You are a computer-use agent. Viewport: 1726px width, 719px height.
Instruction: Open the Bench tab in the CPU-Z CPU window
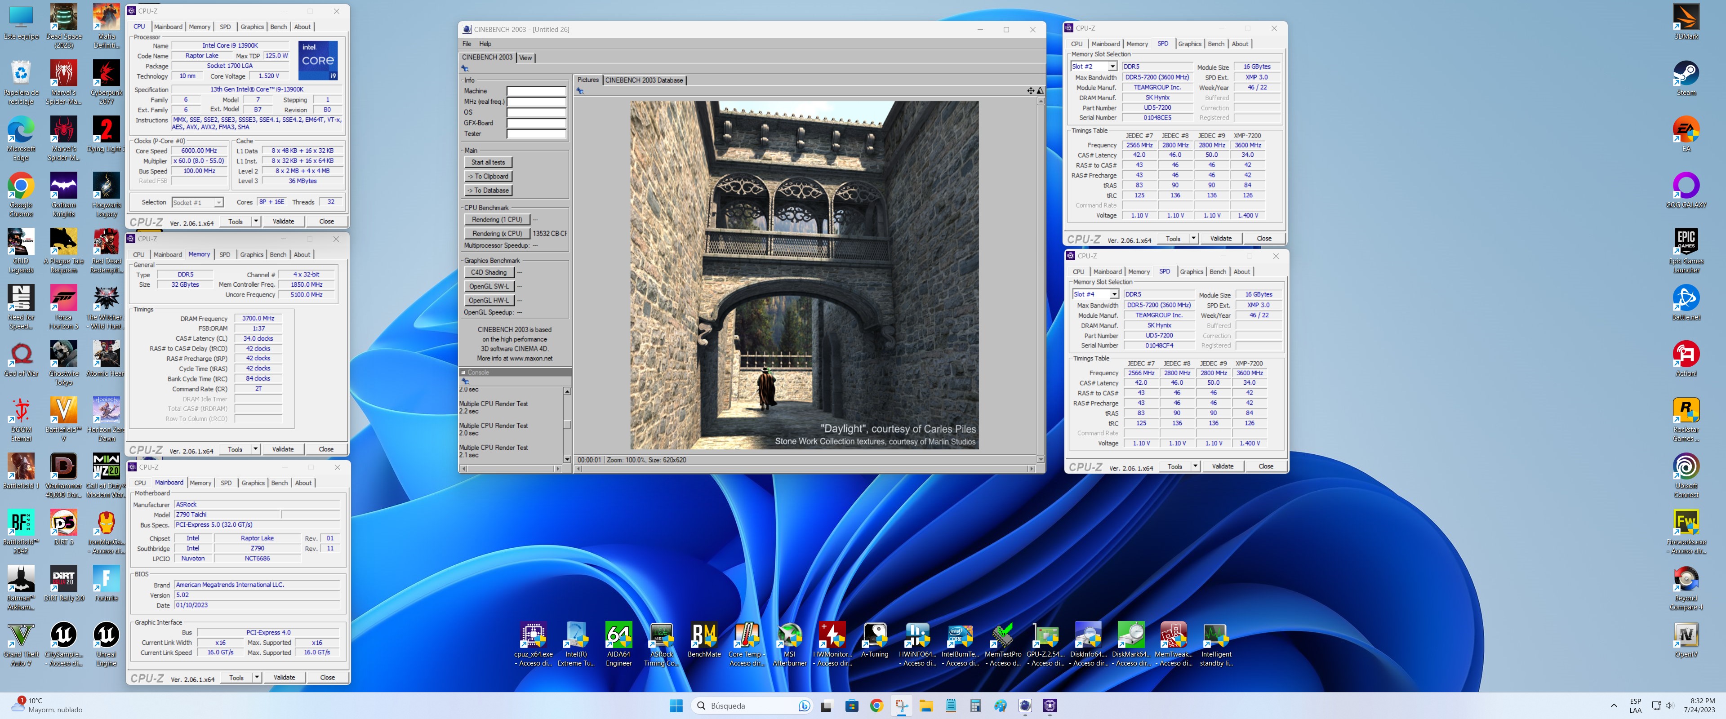click(279, 27)
